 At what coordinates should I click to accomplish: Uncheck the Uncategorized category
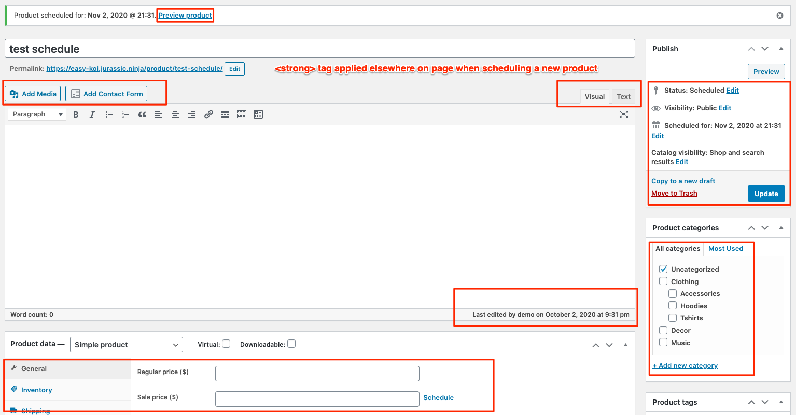tap(663, 269)
